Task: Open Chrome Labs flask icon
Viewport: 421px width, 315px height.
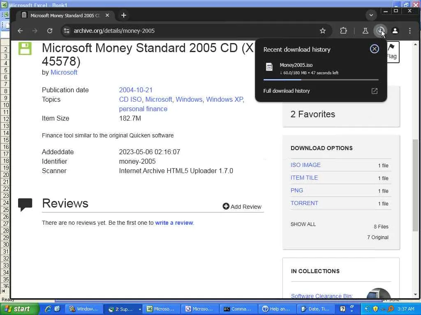Action: [x=365, y=31]
